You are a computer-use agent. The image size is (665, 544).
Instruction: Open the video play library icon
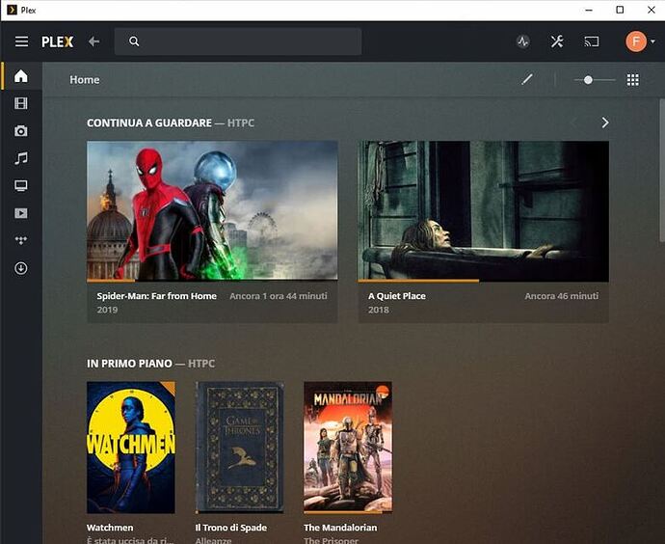click(21, 213)
